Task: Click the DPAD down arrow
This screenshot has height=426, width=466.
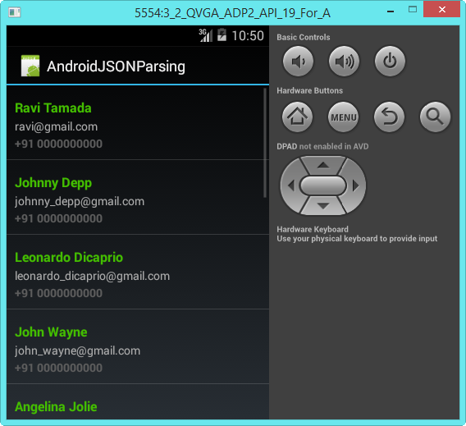Action: pos(323,206)
